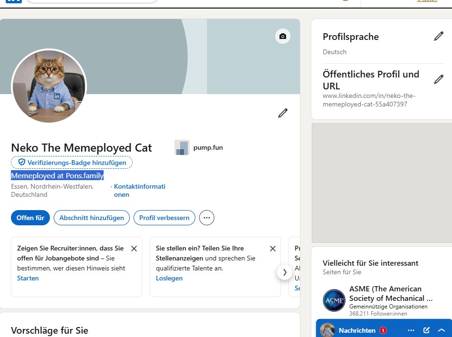
Task: Open more options three-dot circle button
Action: tap(207, 218)
